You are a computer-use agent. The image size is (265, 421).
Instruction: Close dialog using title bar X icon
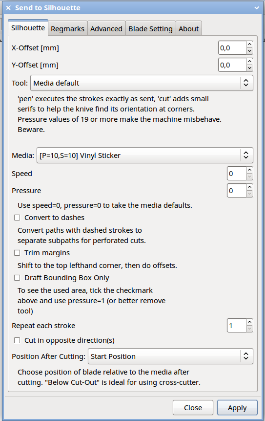coord(8,8)
